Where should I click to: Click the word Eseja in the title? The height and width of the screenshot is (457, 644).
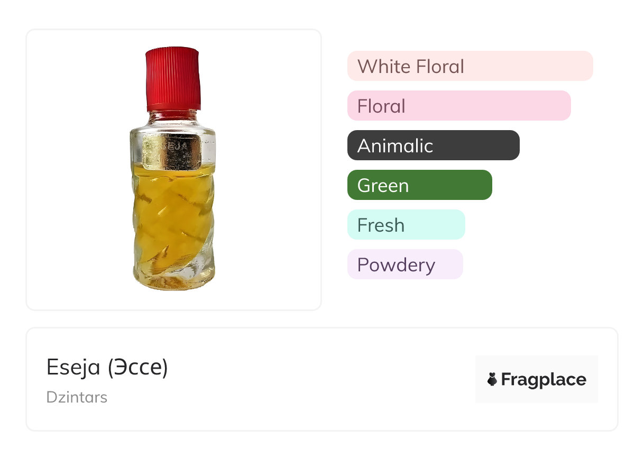(73, 367)
